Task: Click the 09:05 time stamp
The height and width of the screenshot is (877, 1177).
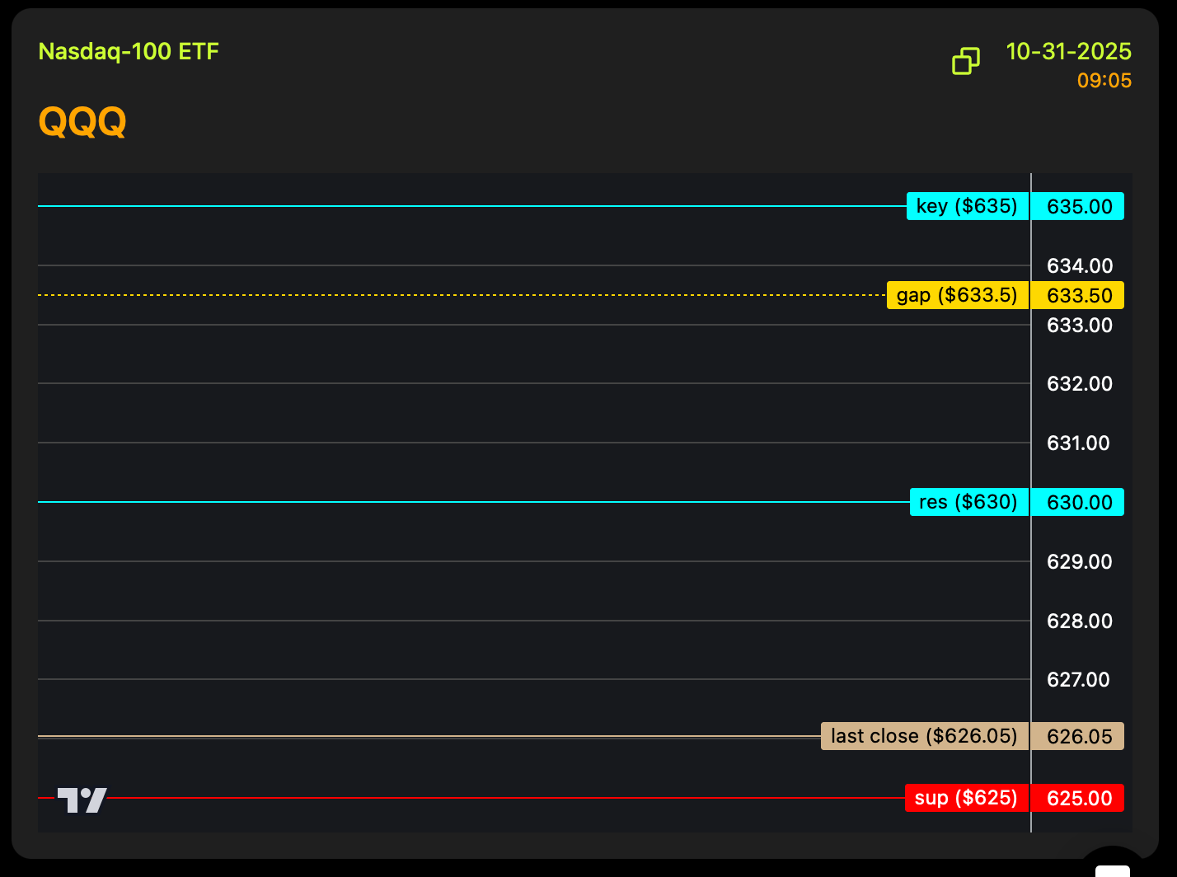Action: [1104, 81]
